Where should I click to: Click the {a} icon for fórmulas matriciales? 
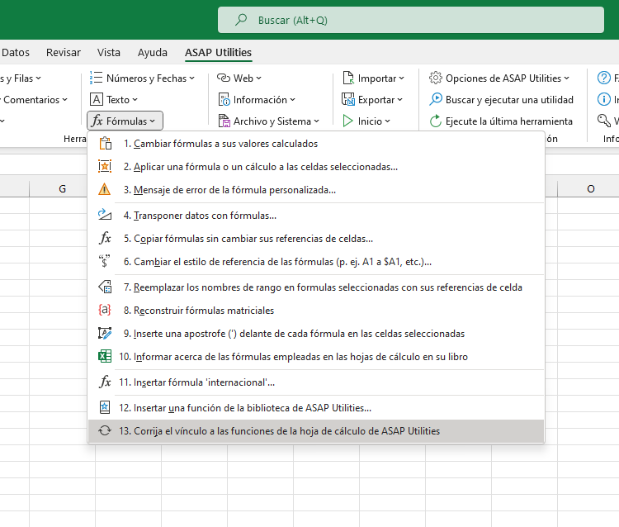[x=105, y=310]
